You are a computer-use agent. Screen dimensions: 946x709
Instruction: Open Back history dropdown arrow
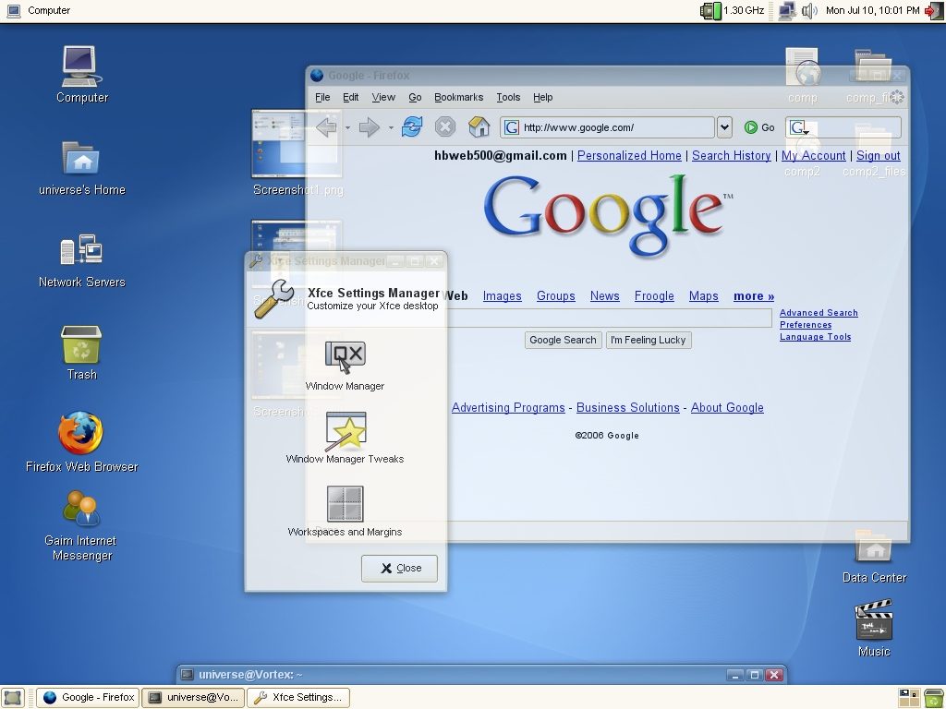pos(347,127)
